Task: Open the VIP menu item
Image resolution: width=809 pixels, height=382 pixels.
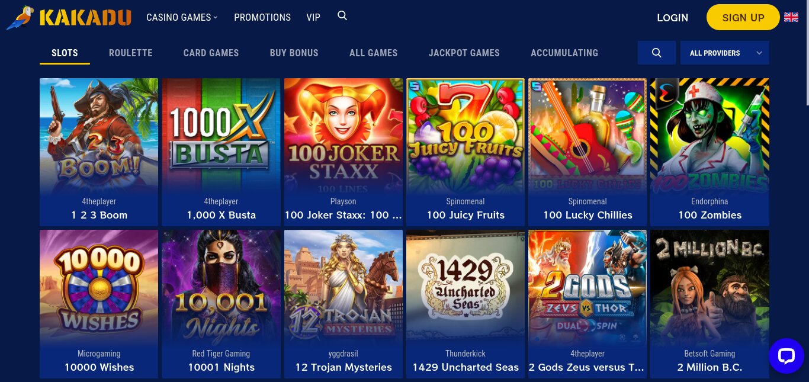Action: tap(313, 17)
